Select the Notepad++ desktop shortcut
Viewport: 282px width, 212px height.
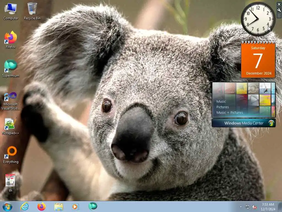pos(11,126)
